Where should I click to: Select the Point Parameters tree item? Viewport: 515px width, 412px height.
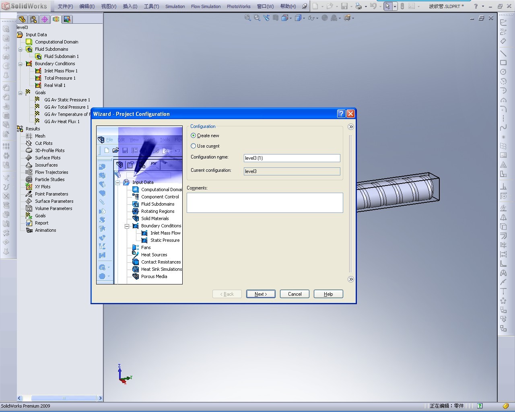click(x=51, y=194)
